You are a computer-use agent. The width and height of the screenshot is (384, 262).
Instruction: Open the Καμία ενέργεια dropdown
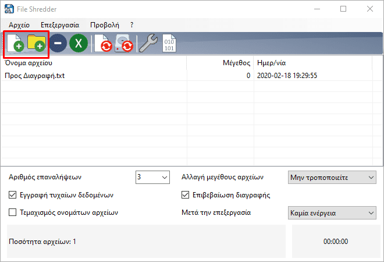332,213
